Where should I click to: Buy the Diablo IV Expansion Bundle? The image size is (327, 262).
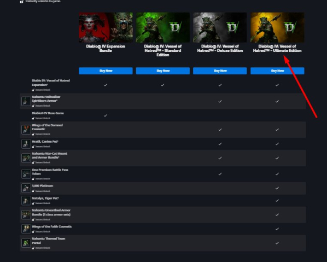[106, 71]
